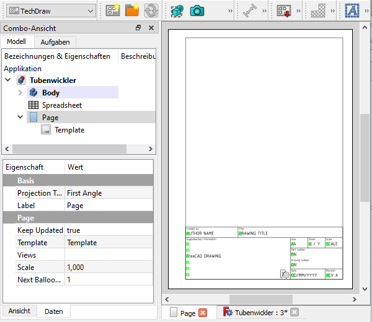
Task: Click the export page icon
Action: point(285,11)
